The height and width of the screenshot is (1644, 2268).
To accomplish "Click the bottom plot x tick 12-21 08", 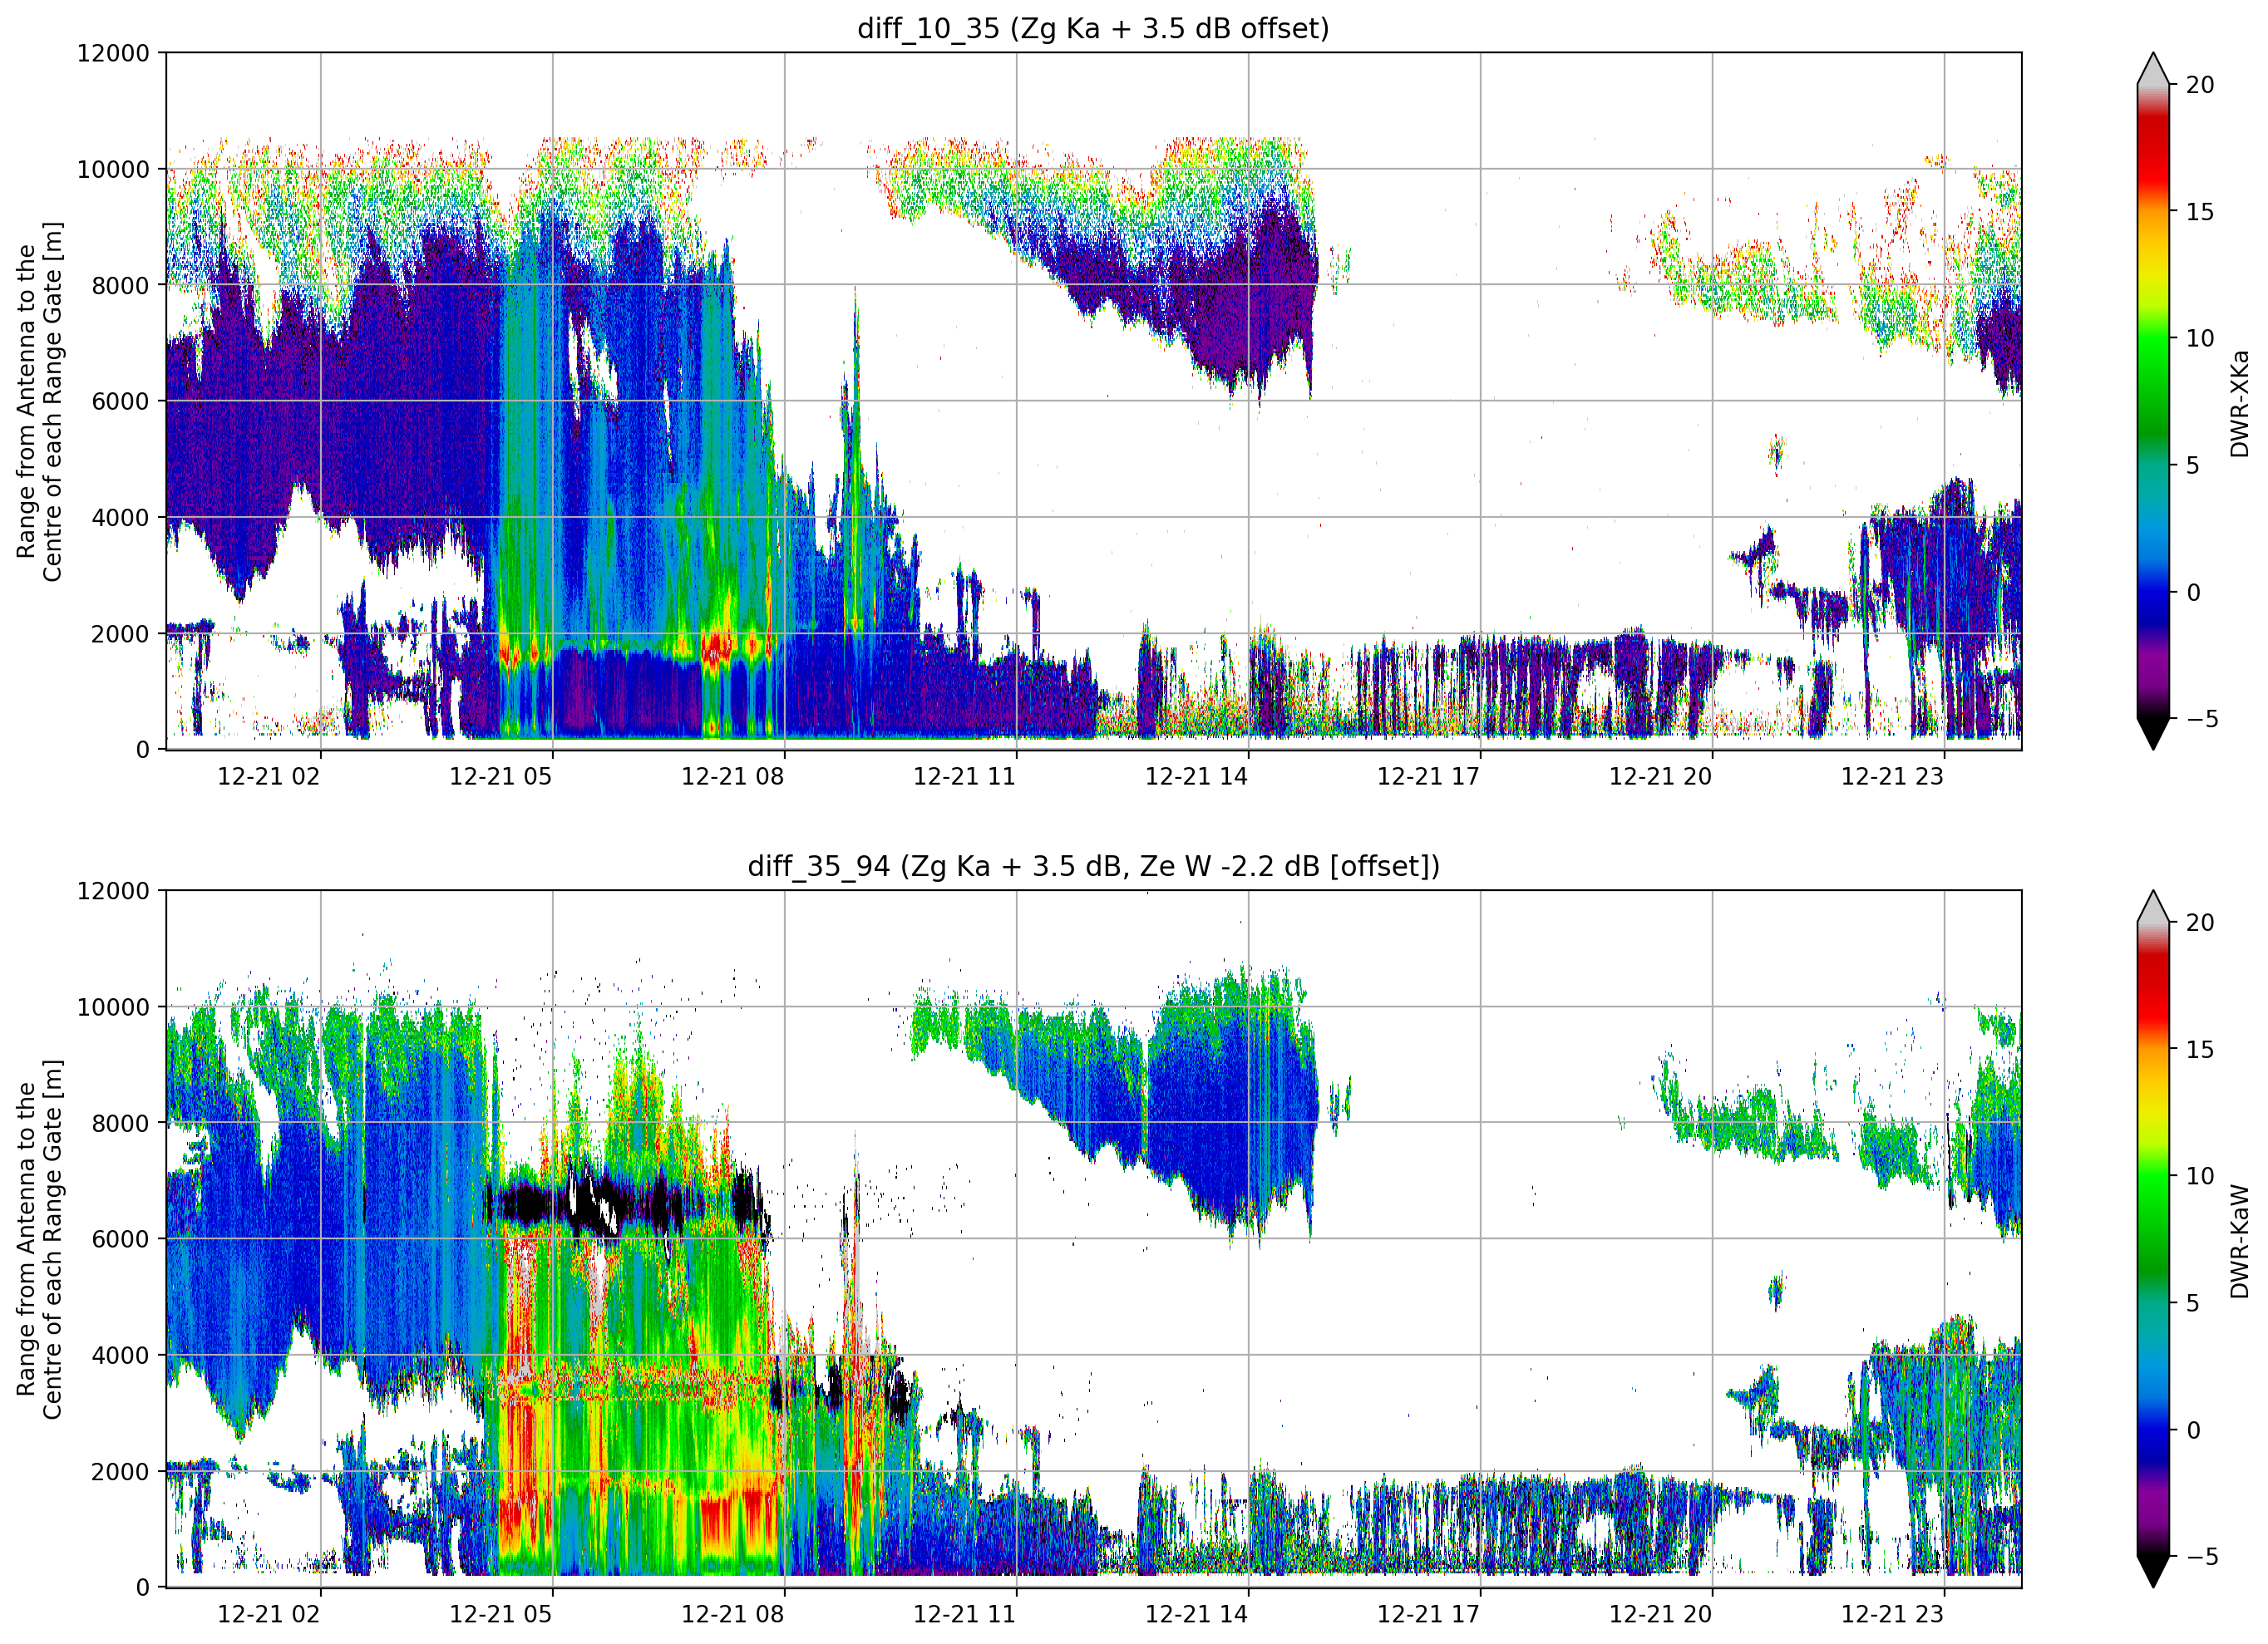I will point(733,1614).
